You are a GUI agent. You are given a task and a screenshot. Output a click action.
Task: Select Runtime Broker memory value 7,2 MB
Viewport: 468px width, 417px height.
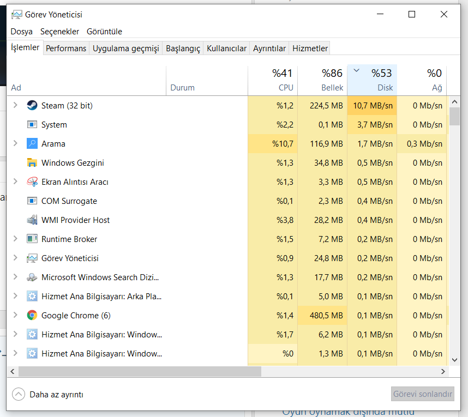pyautogui.click(x=322, y=239)
